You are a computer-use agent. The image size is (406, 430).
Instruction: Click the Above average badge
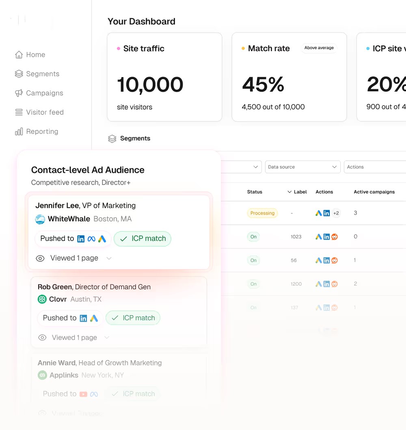point(319,48)
